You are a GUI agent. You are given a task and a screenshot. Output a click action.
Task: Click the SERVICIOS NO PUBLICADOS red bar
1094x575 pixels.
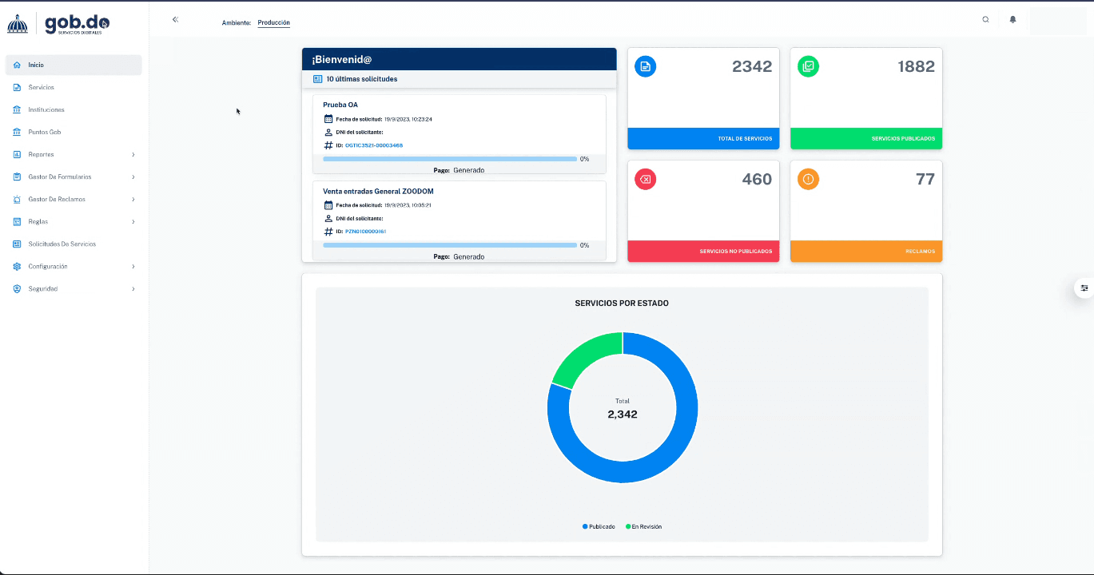point(703,251)
